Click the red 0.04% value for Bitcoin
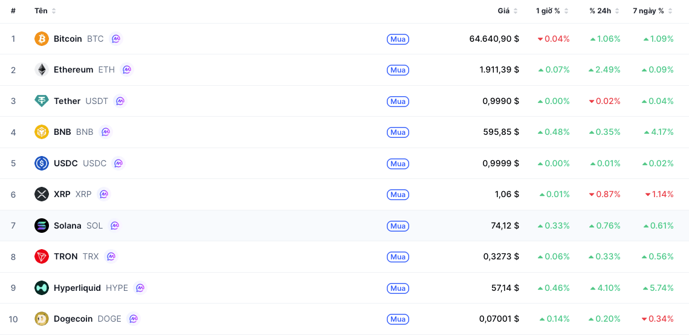Viewport: 689px width, 335px height. 554,39
